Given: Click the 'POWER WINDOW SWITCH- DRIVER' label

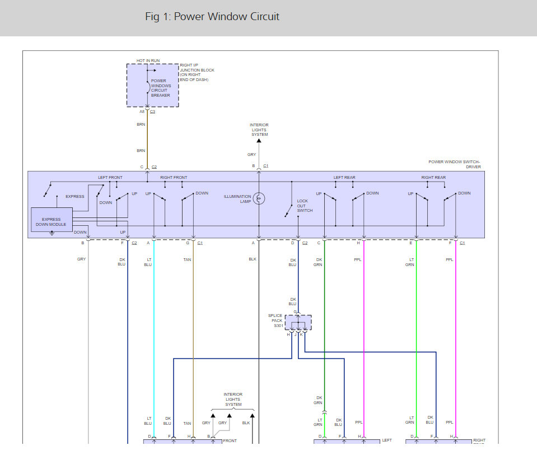Looking at the screenshot, I should [455, 164].
